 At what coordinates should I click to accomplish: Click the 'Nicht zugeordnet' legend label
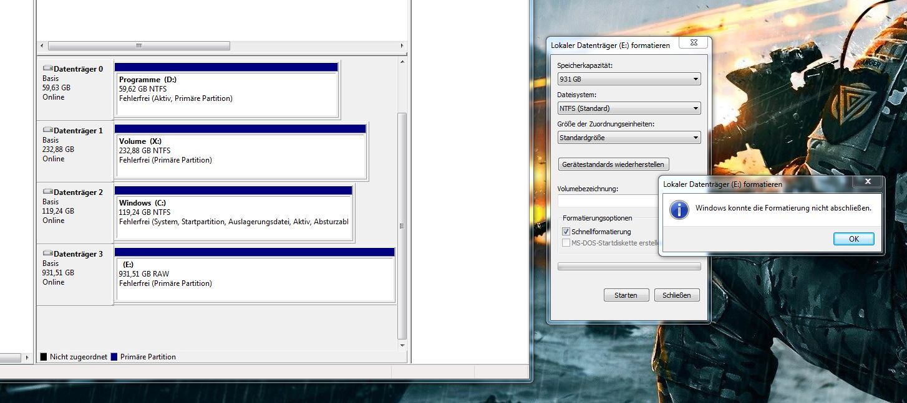(79, 357)
